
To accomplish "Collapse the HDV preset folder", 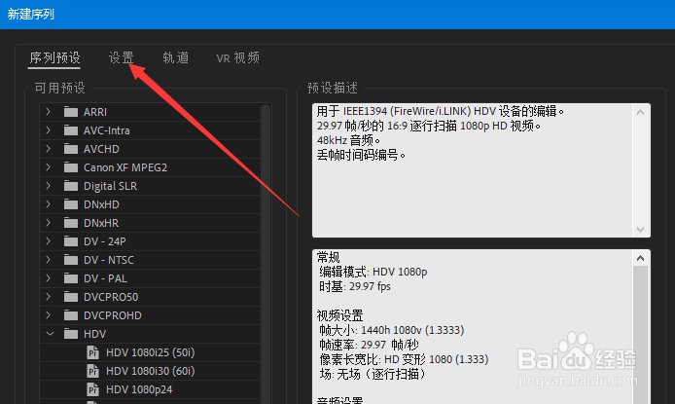I will point(50,334).
